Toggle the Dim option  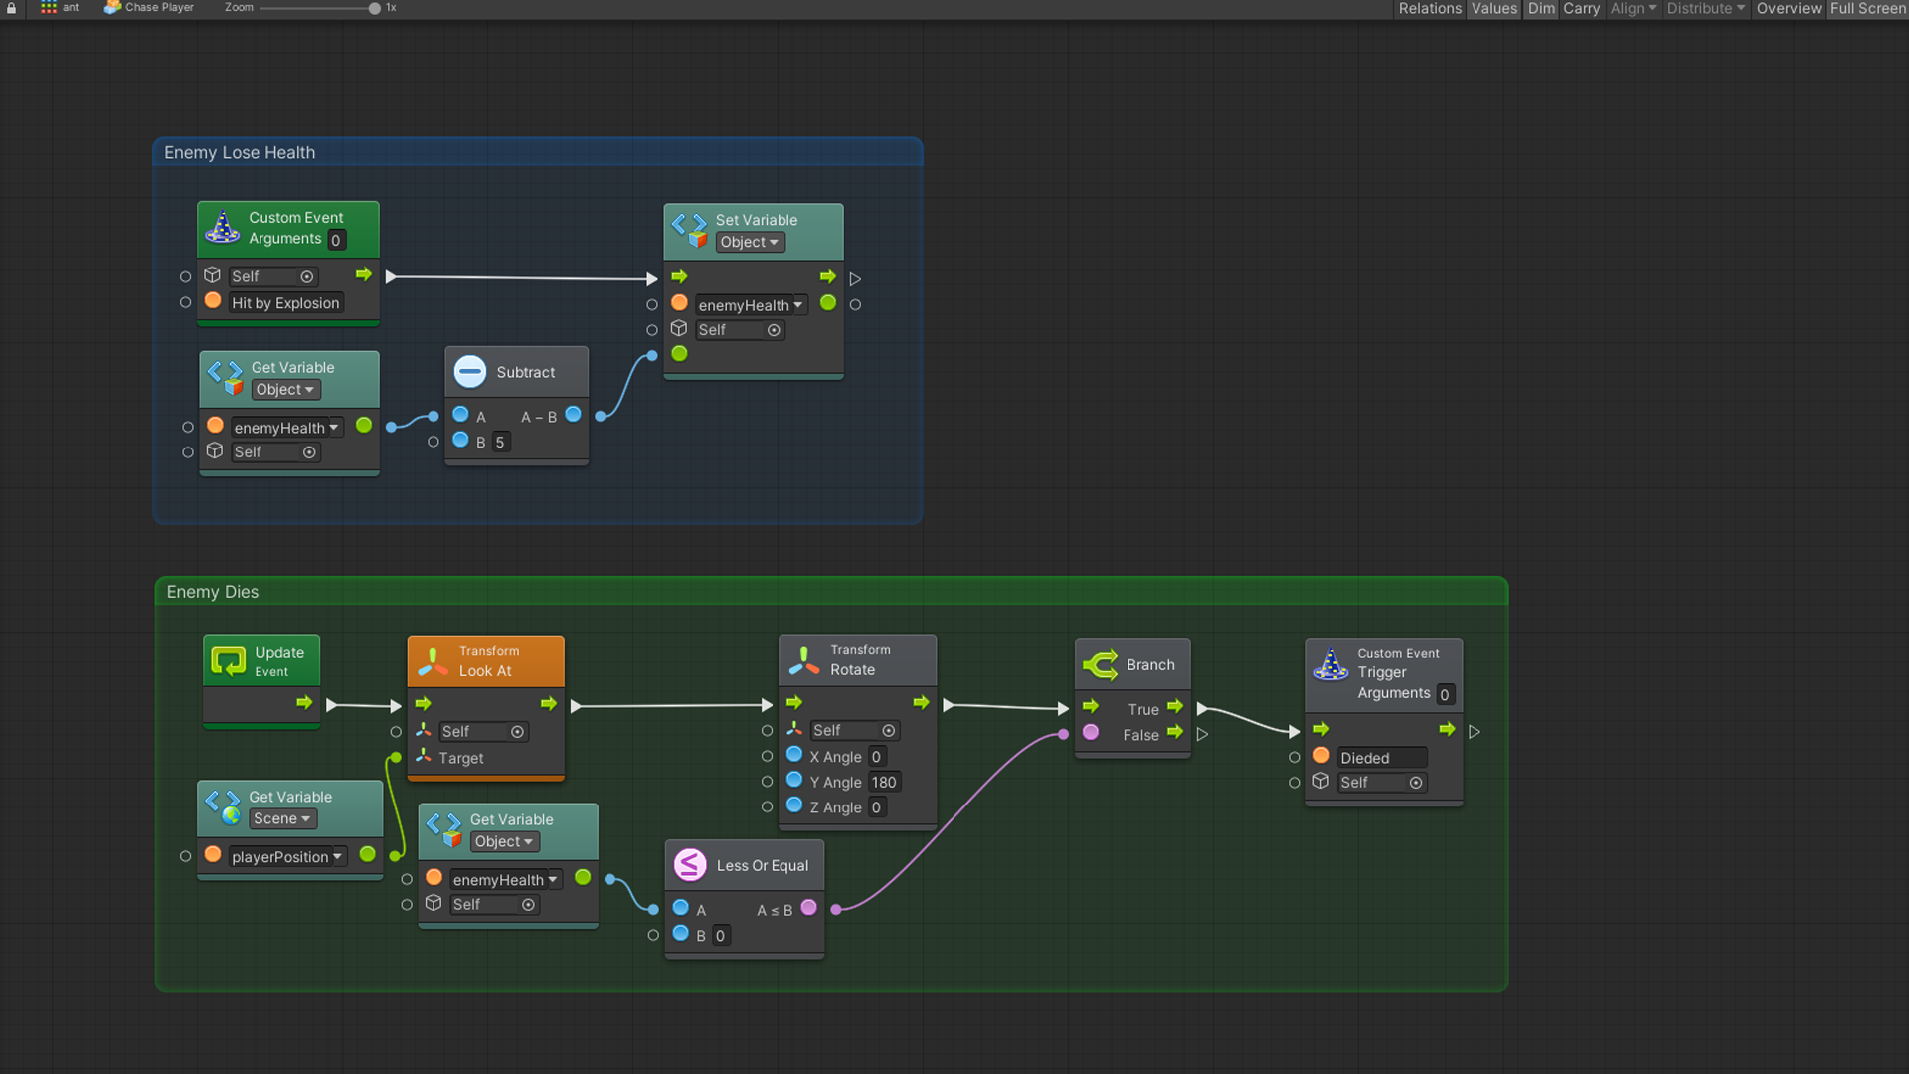click(1541, 8)
